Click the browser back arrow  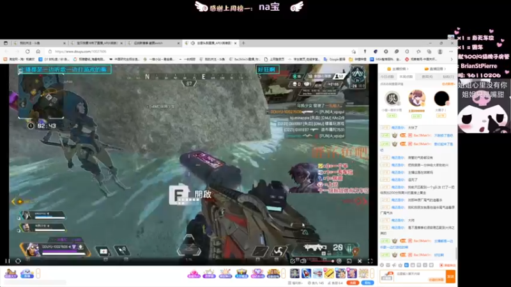pos(6,52)
